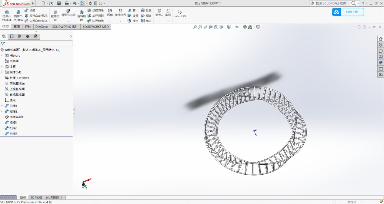This screenshot has height=204, width=384.
Task: Click Zoom to Area in view toolbar
Action: pyautogui.click(x=200, y=27)
